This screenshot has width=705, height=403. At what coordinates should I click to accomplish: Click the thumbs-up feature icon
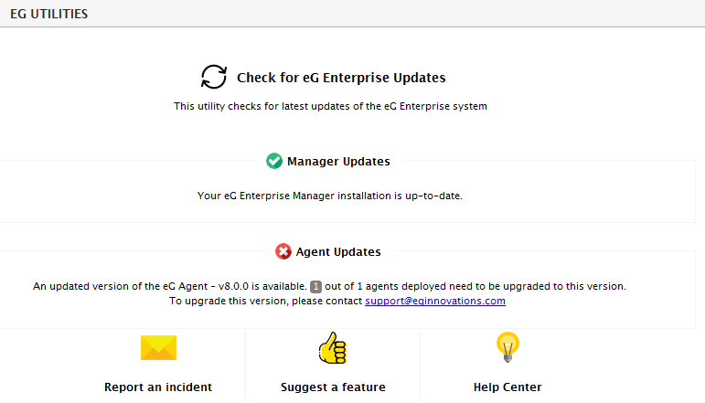pos(332,348)
